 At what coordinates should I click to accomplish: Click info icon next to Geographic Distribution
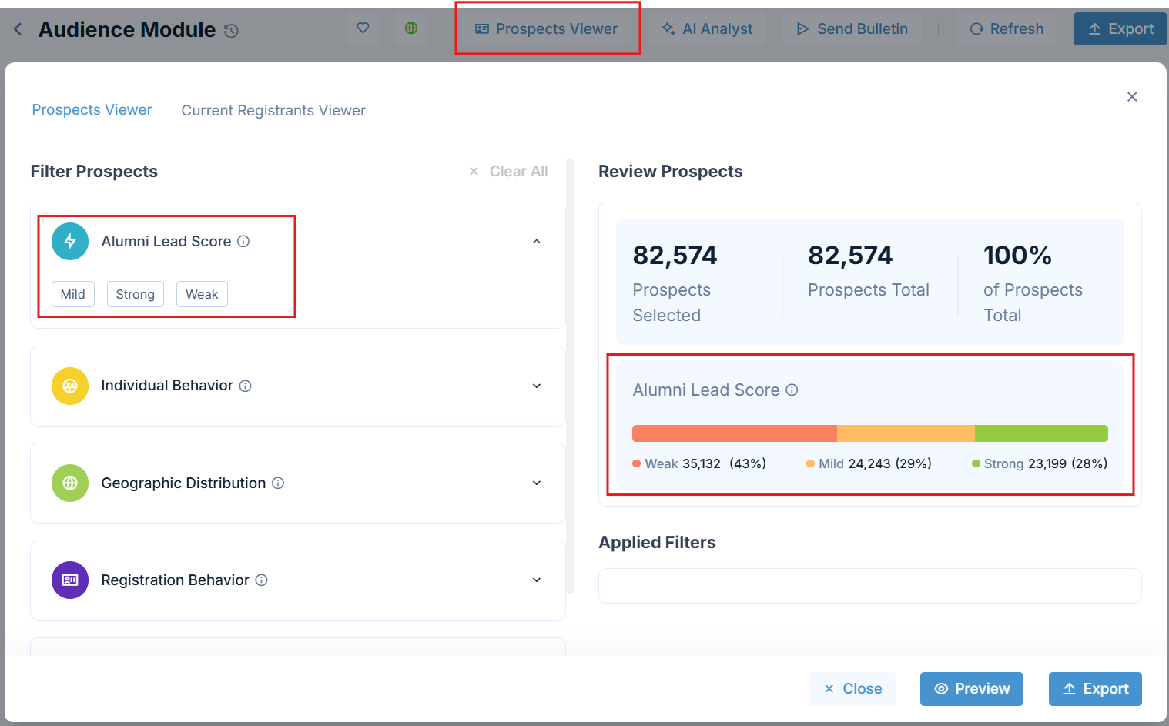[278, 483]
